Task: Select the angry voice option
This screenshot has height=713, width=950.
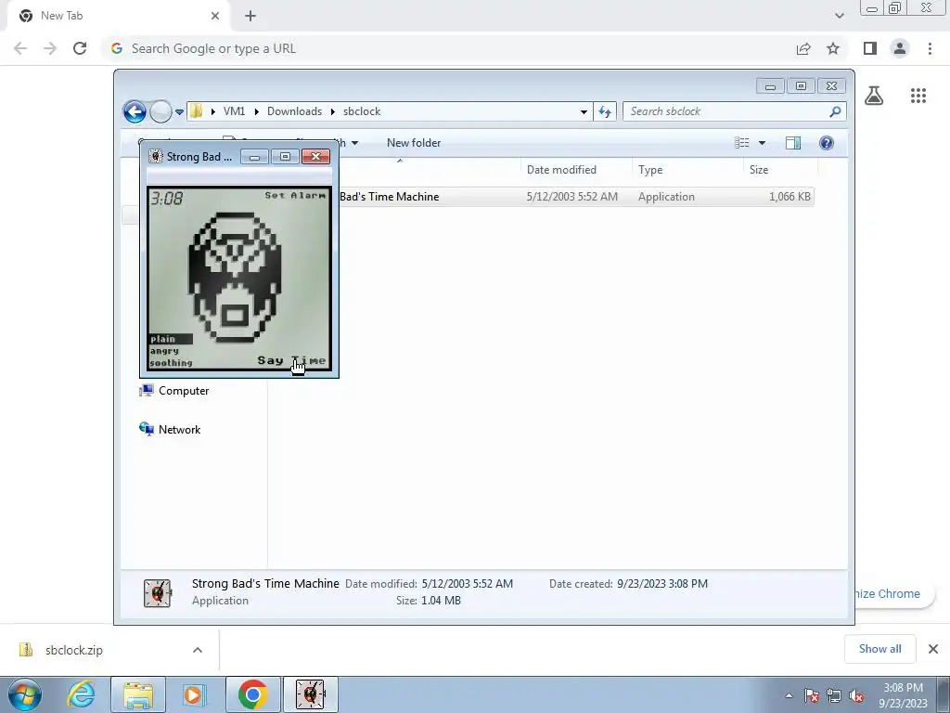Action: pyautogui.click(x=165, y=350)
